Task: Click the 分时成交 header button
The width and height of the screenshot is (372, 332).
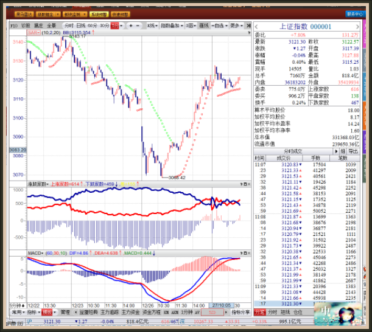Action: click(x=293, y=151)
